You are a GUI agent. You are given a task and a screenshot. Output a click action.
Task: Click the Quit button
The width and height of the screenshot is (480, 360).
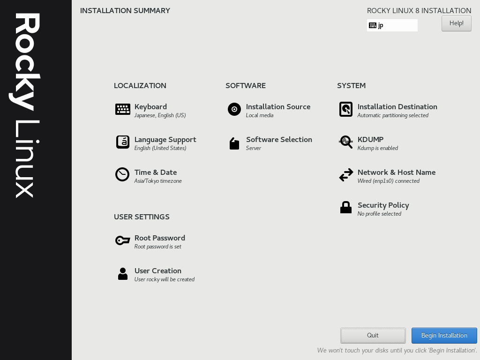tap(373, 335)
